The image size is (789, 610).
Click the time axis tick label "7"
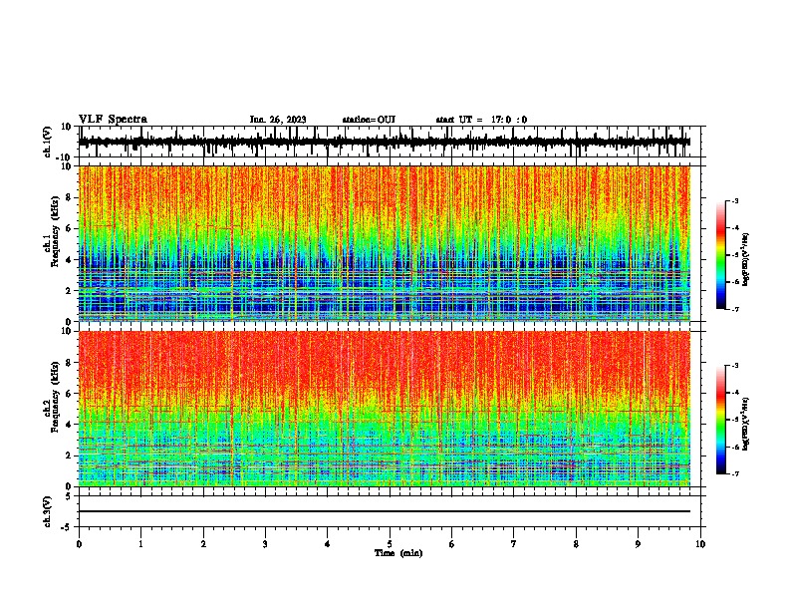514,544
